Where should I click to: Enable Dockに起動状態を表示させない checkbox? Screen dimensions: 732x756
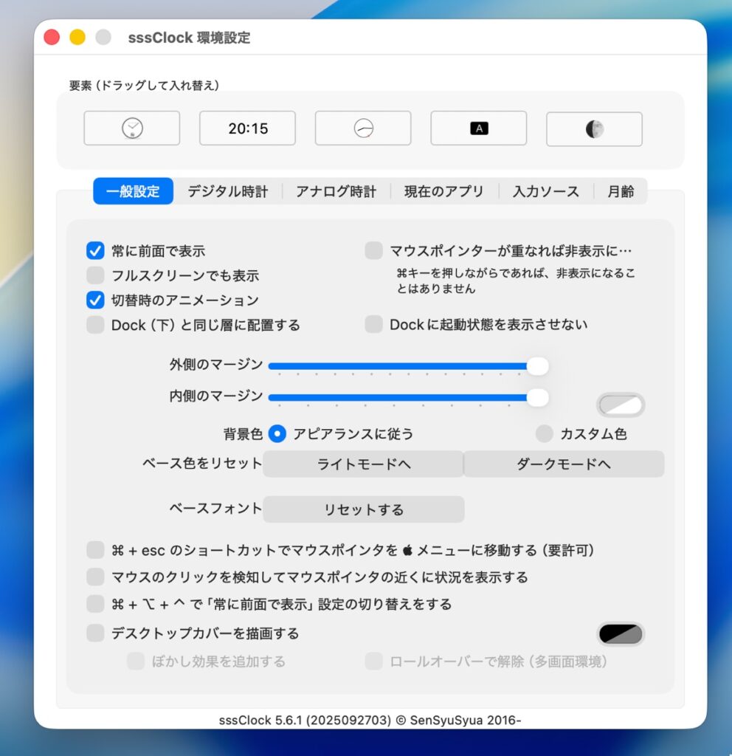[x=374, y=325]
